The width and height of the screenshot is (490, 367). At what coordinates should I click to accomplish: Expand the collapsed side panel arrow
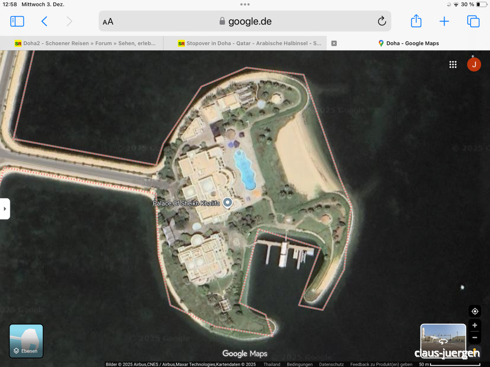5,209
